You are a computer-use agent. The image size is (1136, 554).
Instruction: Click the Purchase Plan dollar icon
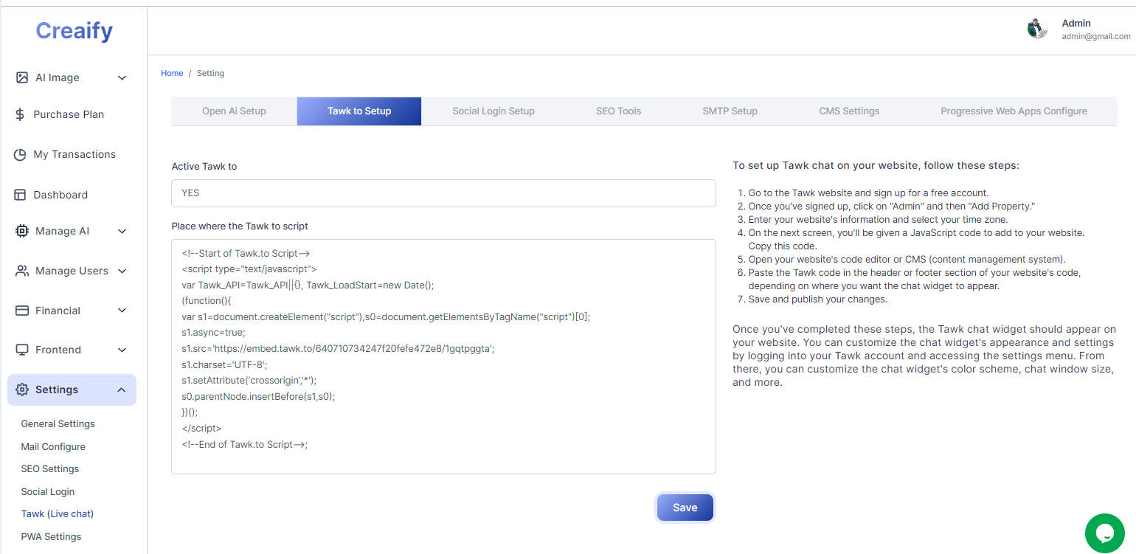coord(21,114)
